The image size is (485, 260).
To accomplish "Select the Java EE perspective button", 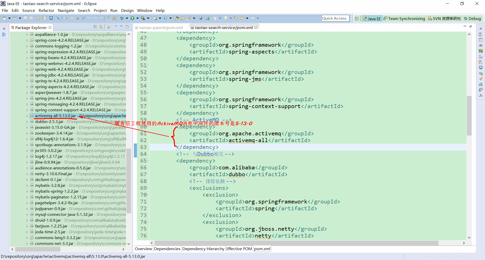I will [x=372, y=18].
